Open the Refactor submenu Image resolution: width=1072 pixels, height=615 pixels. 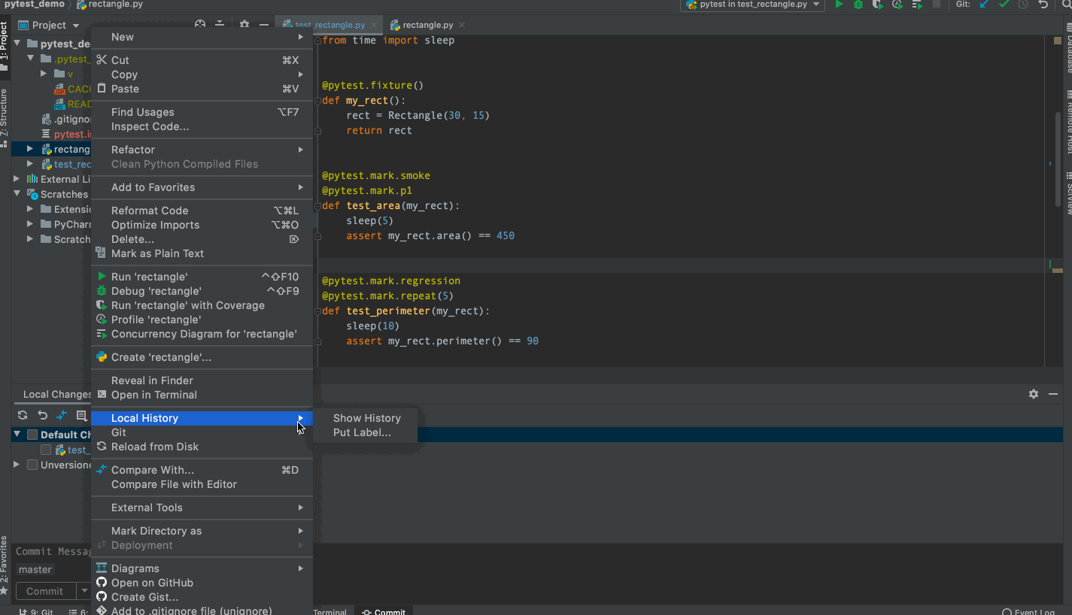202,150
